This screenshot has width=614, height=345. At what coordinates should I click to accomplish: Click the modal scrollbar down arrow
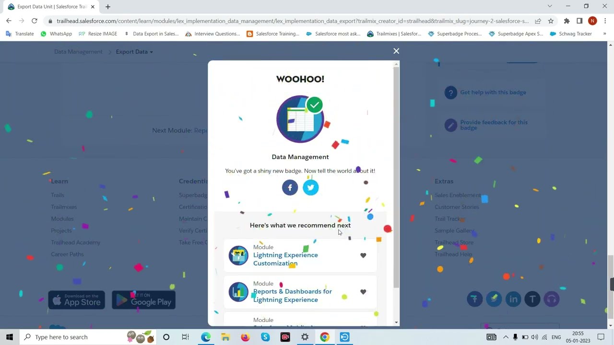click(396, 322)
